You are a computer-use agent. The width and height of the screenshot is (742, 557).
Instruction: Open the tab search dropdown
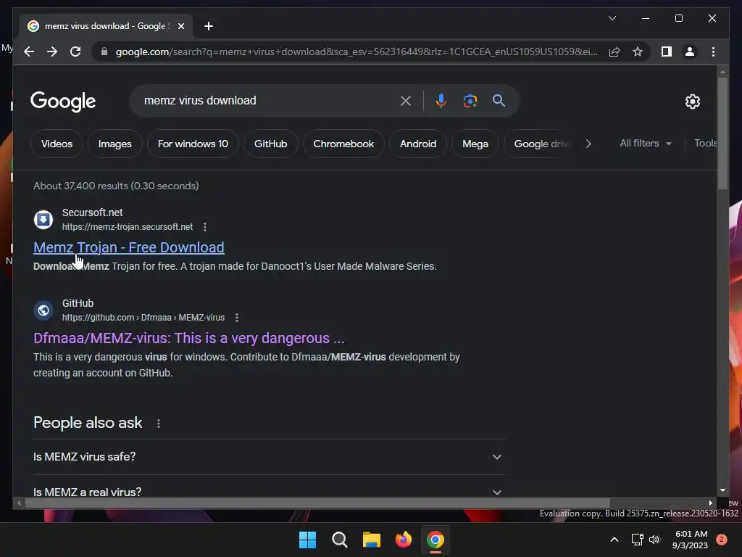tap(612, 18)
